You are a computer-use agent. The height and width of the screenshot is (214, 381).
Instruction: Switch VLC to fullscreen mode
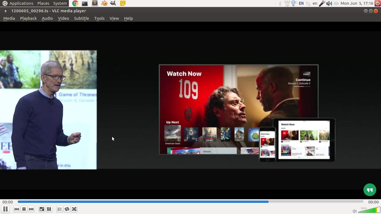point(41,209)
